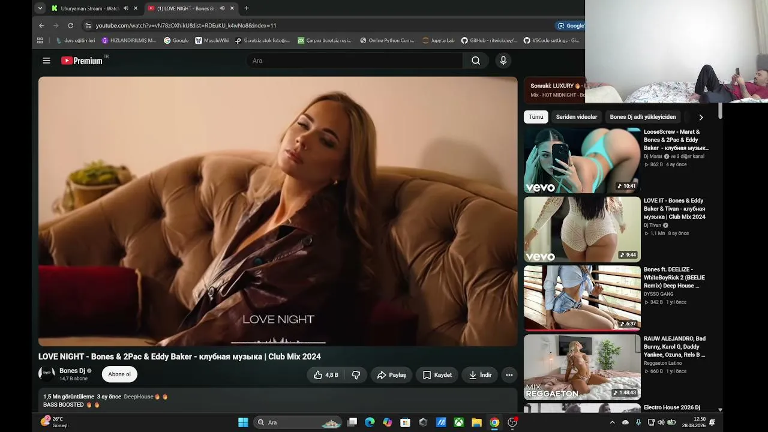Open Bones ft. DEELIZE video thumbnail

582,298
